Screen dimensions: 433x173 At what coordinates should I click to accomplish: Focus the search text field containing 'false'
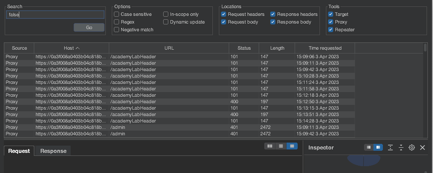55,15
